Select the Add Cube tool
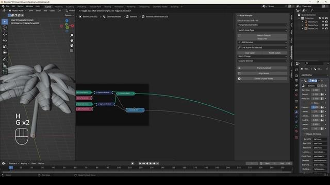330x185 pixels. click(x=5, y=72)
